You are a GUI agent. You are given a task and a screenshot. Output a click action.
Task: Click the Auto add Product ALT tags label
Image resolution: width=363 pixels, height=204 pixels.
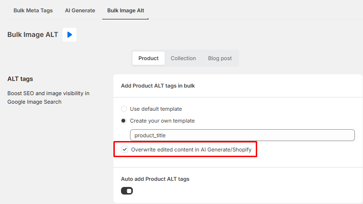[155, 179]
